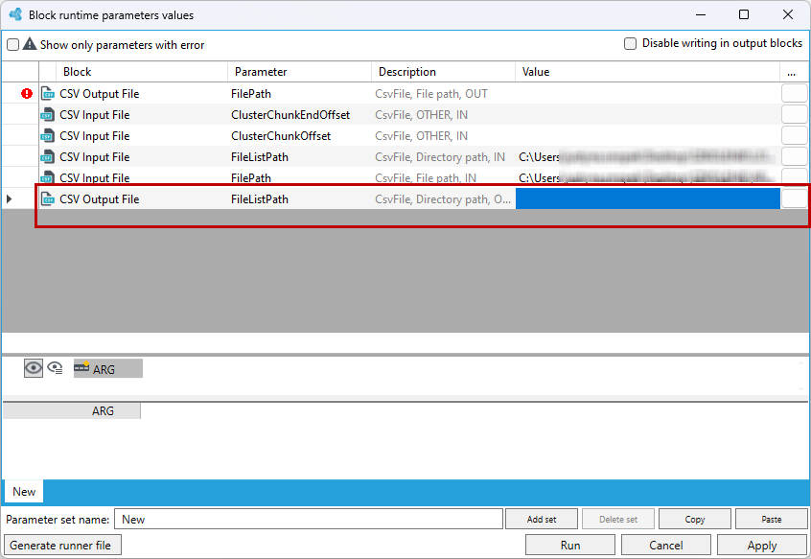This screenshot has width=811, height=559.
Task: Enable Show only parameters with error
Action: pyautogui.click(x=12, y=44)
